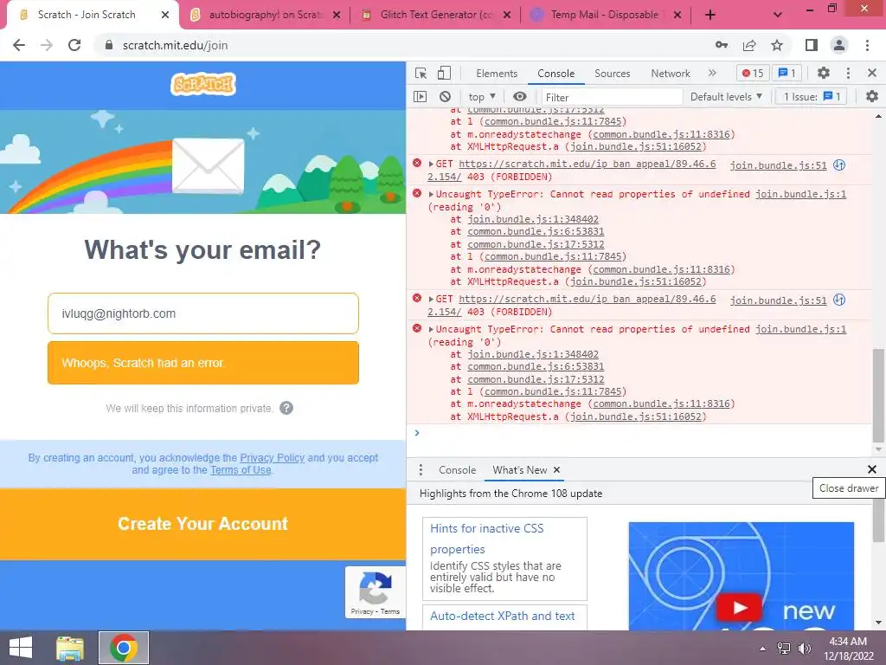Open the DevTools settings gear
This screenshot has height=665, width=886.
click(824, 73)
